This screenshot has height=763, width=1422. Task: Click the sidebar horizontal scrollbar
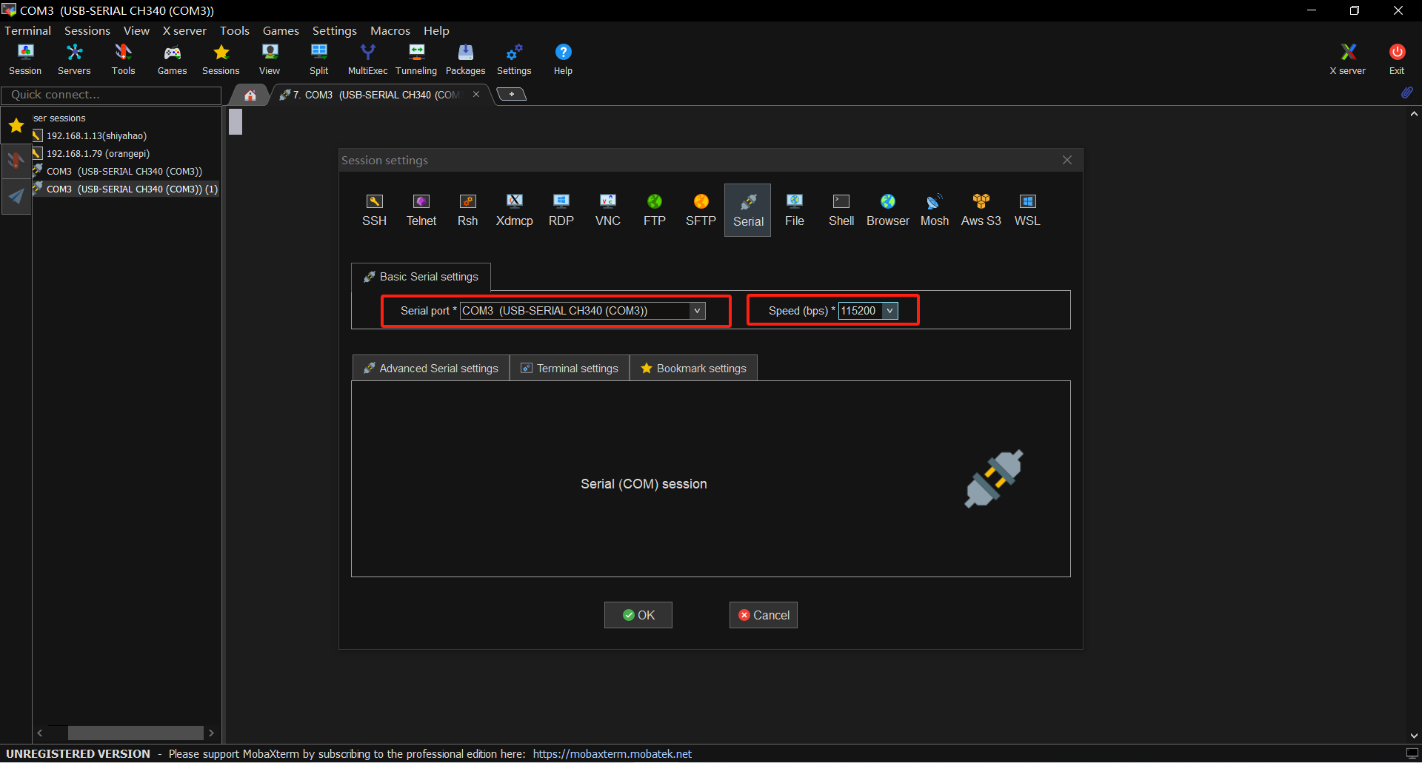(136, 733)
